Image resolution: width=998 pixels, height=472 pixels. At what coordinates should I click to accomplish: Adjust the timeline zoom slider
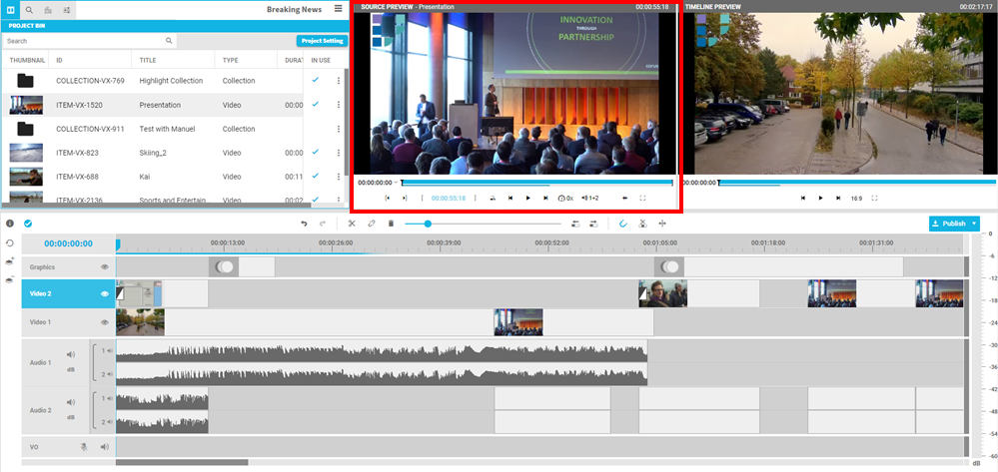click(428, 224)
